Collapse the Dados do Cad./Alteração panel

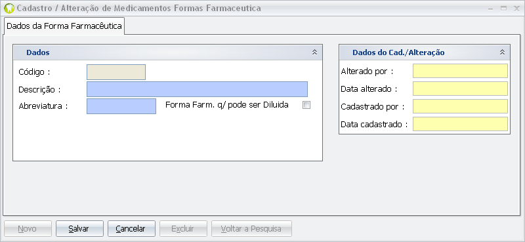502,52
